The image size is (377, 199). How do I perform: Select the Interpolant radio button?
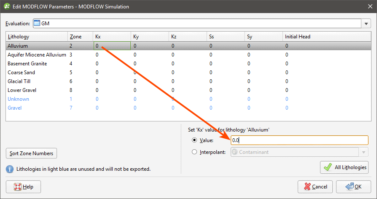click(194, 152)
